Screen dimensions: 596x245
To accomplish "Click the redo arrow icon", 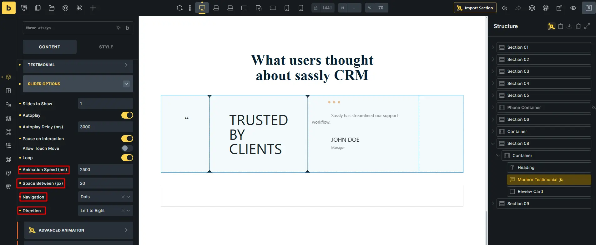I will 518,8.
